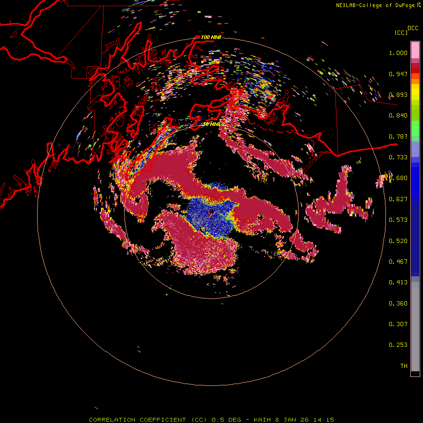Image resolution: width=423 pixels, height=423 pixels.
Task: Click the 0.253 value on the color scale
Action: tap(398, 345)
